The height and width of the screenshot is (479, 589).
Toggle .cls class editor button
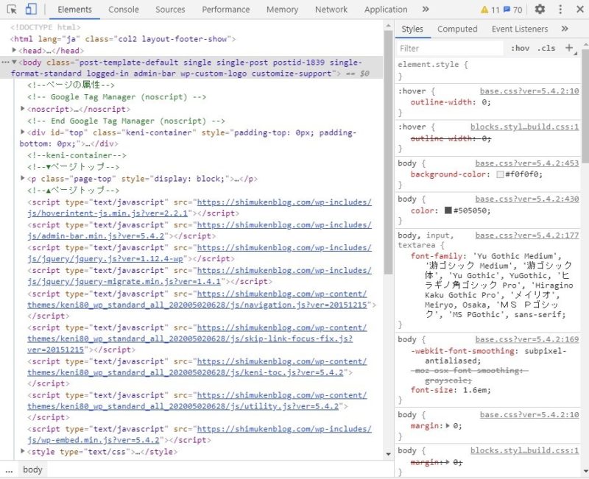[546, 48]
